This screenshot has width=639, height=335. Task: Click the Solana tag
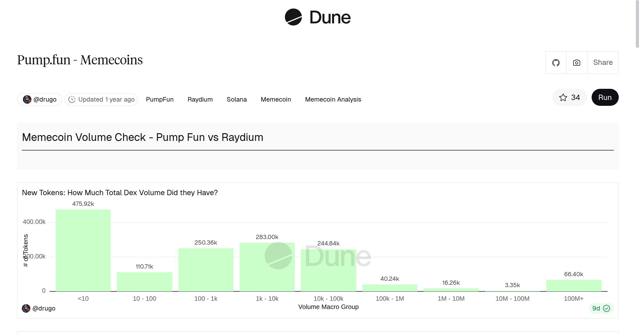pyautogui.click(x=237, y=99)
